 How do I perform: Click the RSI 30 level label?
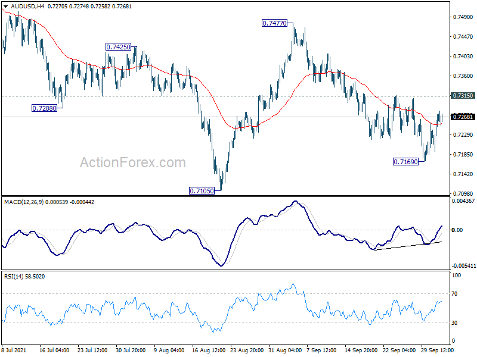(454, 323)
